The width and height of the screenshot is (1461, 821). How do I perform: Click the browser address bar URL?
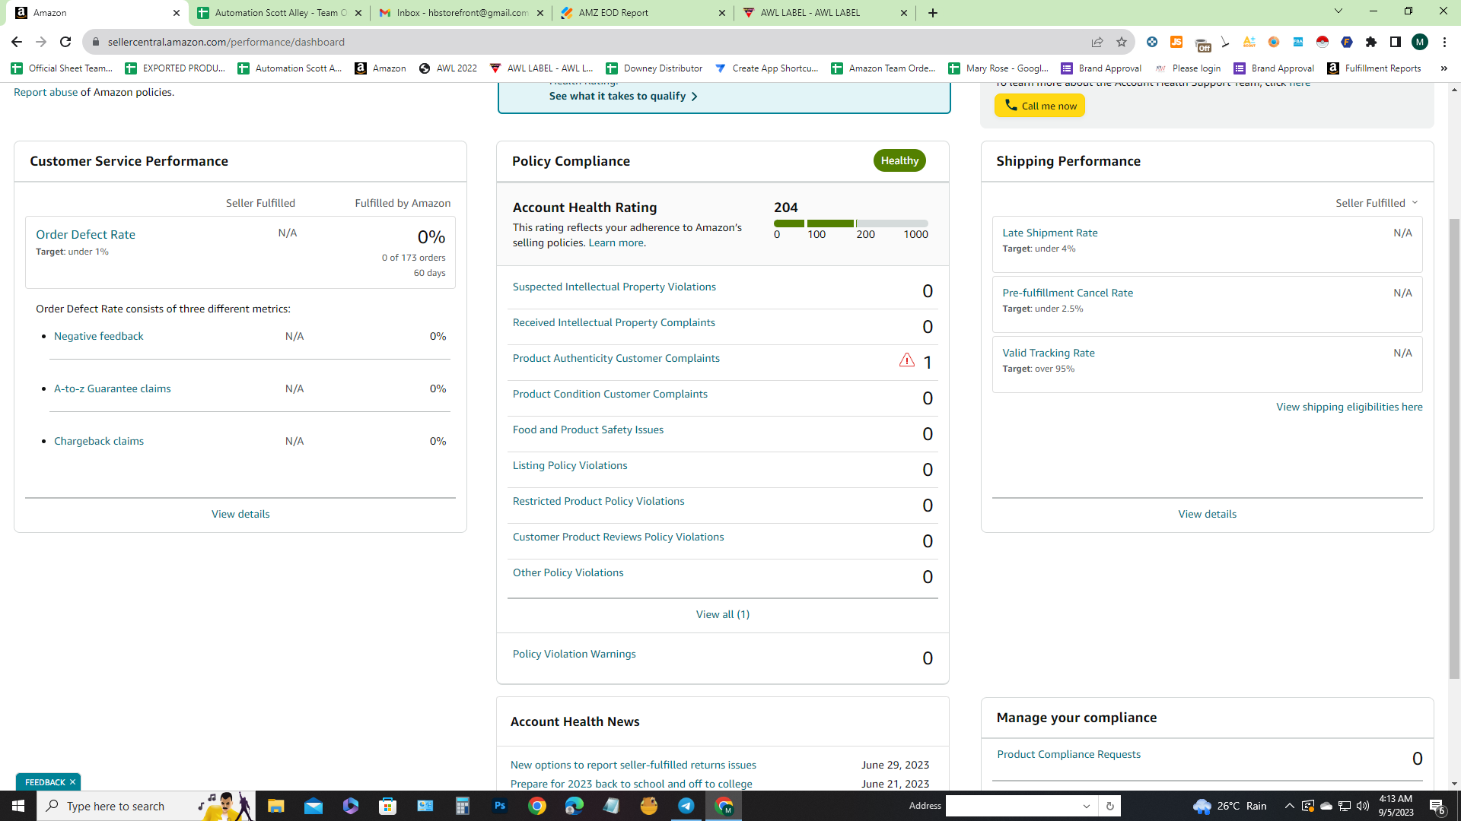click(x=226, y=42)
